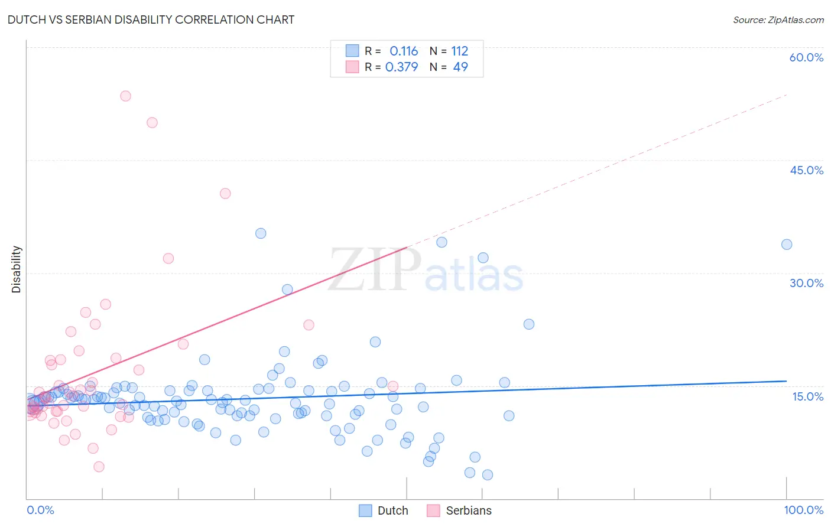Click the 0.0% x-axis label
Viewport: 831px width, 527px height.
(40, 510)
